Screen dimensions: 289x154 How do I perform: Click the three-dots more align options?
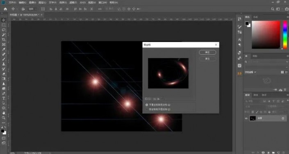(100, 9)
